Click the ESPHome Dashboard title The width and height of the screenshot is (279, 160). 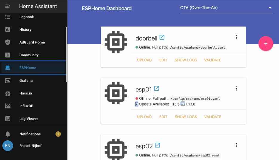tap(107, 8)
